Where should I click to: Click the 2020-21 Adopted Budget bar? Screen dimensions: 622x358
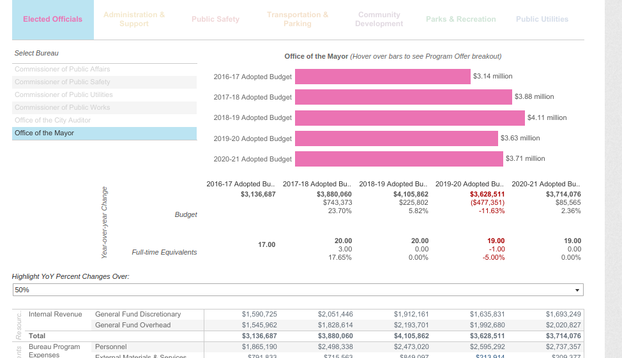pos(398,159)
